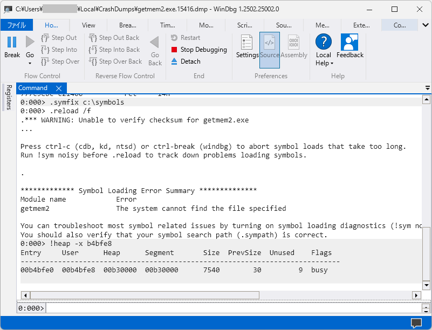Close the Command tab

coord(59,88)
